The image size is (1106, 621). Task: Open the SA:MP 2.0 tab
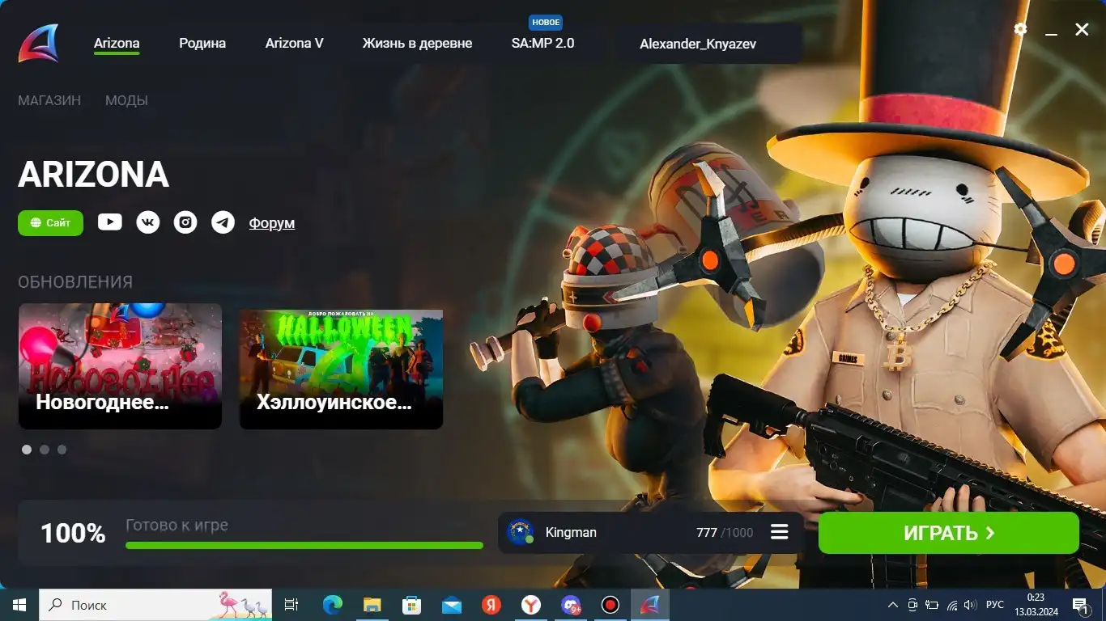[x=542, y=44]
